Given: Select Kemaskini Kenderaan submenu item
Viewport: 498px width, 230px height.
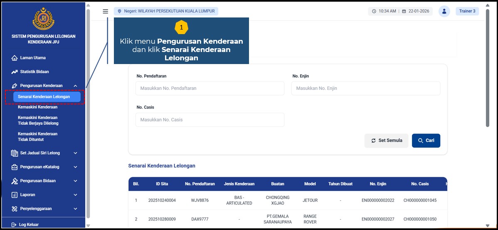Looking at the screenshot, I should (37, 107).
